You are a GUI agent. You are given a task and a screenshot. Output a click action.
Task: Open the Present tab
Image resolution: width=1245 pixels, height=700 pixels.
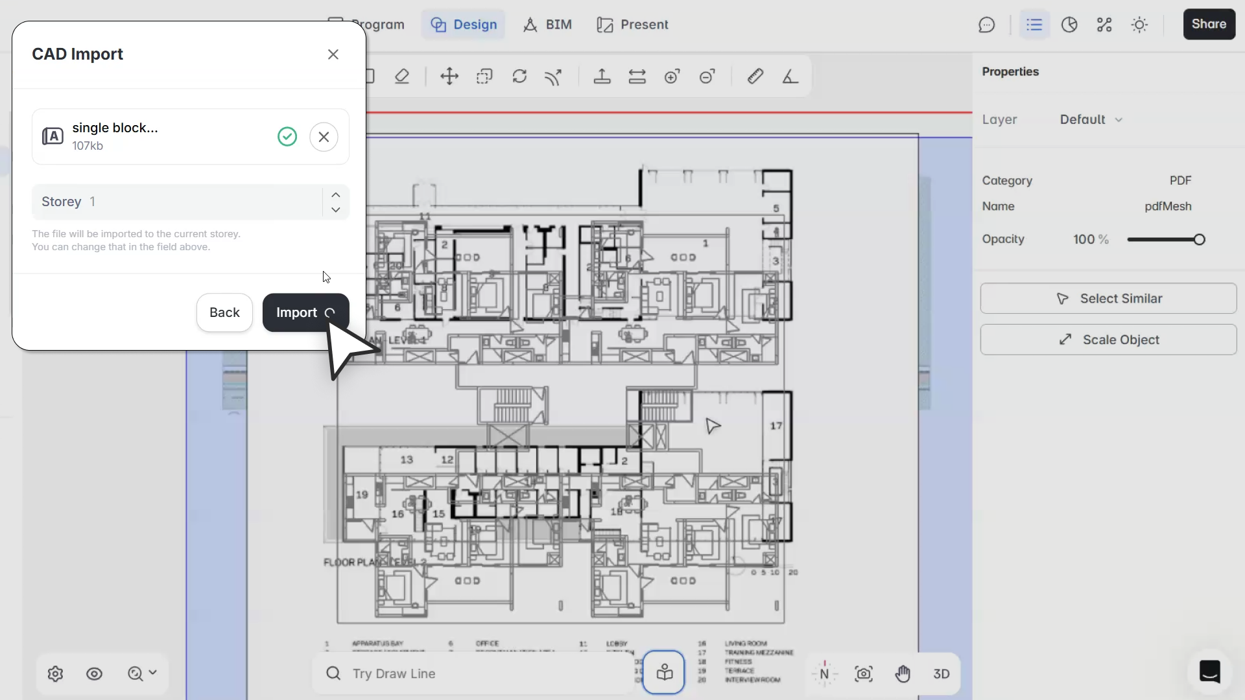point(632,25)
